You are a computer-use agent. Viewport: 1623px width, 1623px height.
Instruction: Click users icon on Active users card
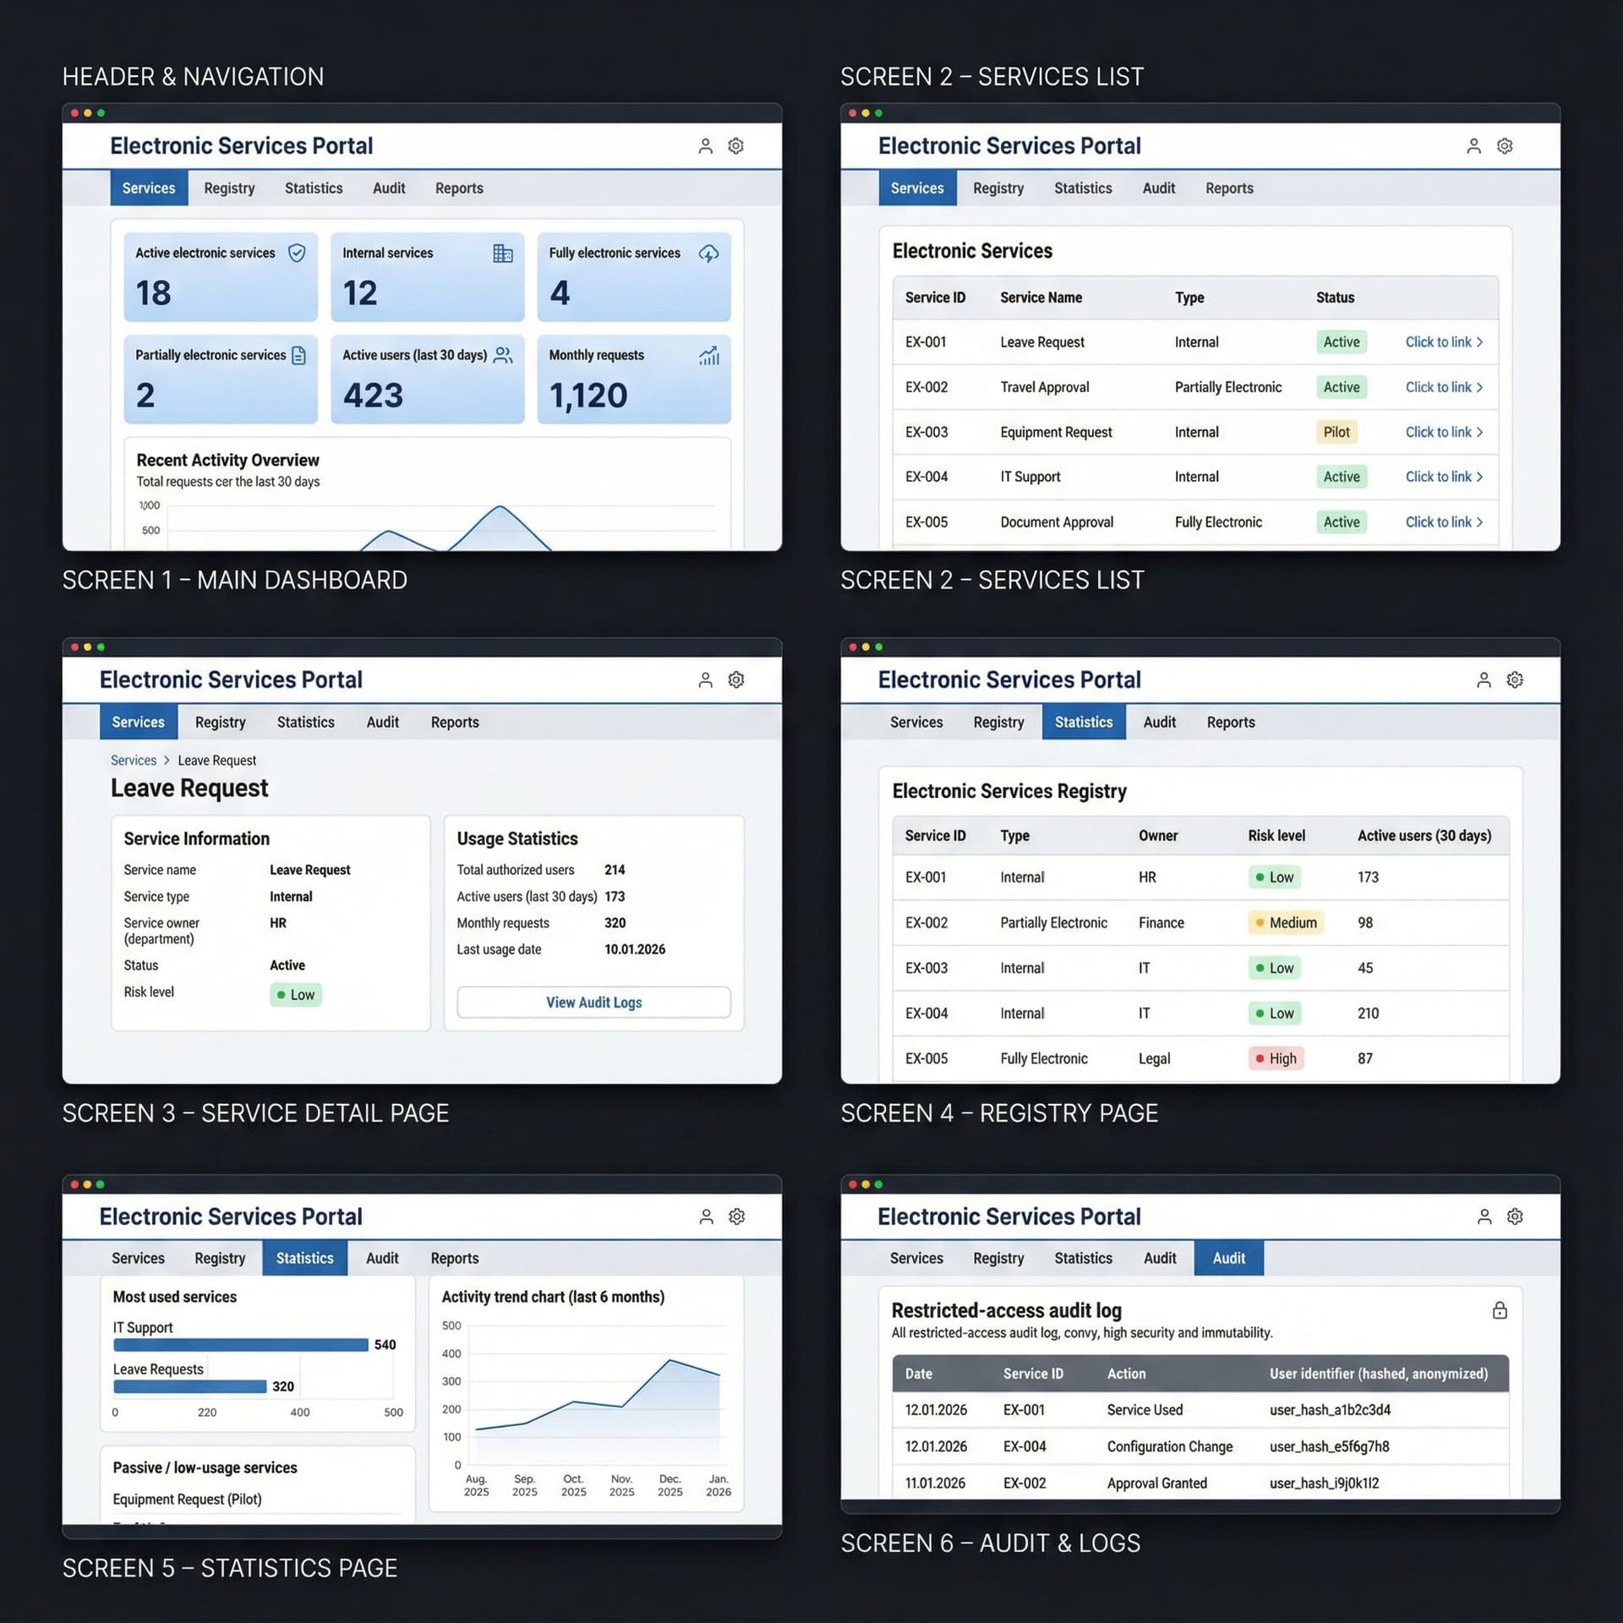(503, 355)
